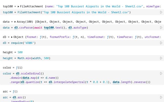Expand the Array(100) data output
This screenshot has width=164, height=102.
(x=15, y=22)
